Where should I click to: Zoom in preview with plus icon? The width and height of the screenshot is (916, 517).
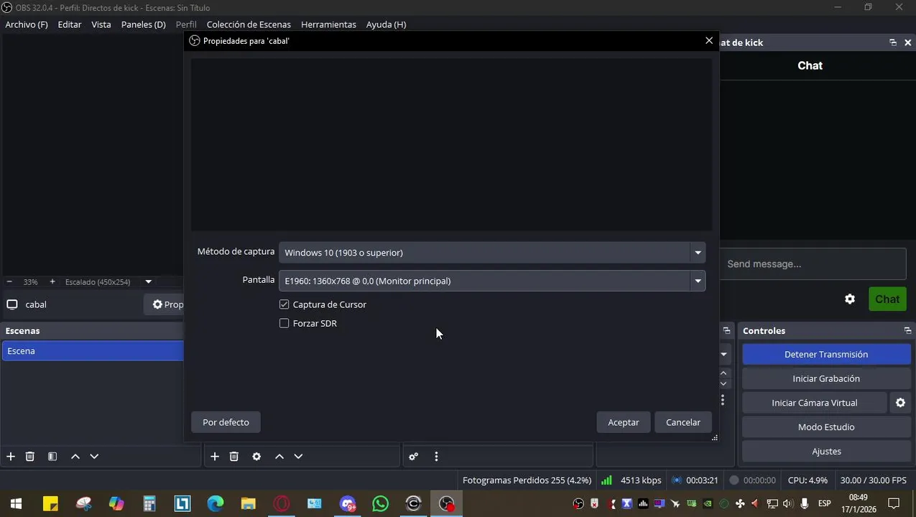pyautogui.click(x=52, y=281)
